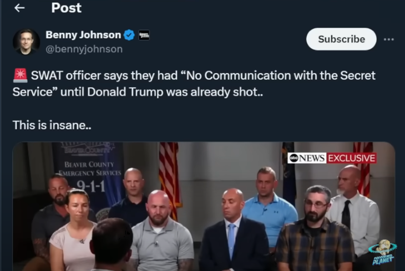Open the Benny Johnson display name link

(83, 35)
